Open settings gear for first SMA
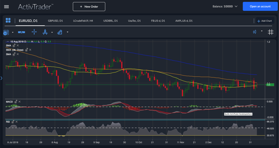 click(x=14, y=46)
